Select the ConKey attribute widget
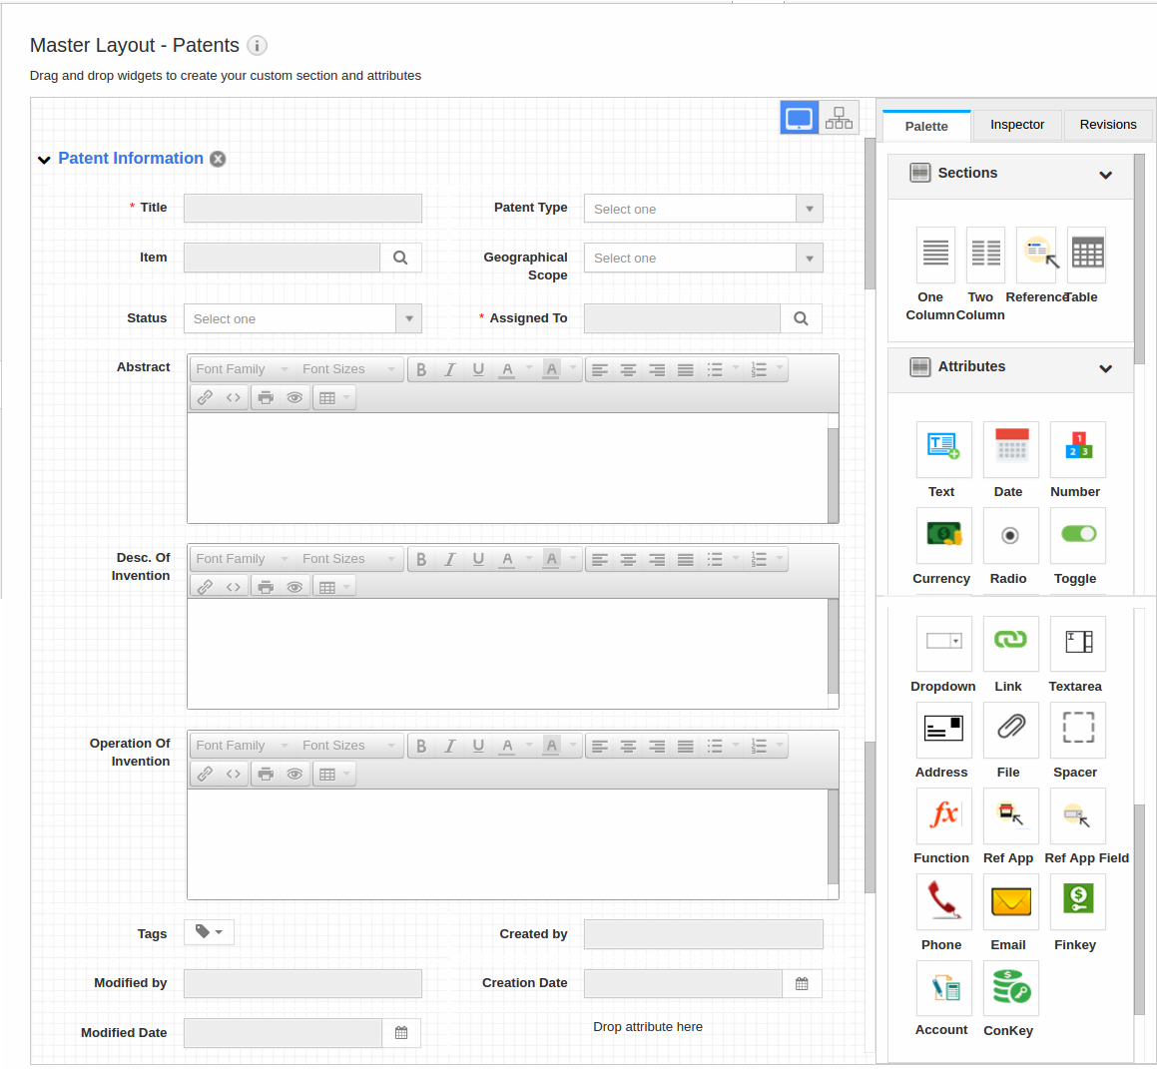 [x=1010, y=988]
